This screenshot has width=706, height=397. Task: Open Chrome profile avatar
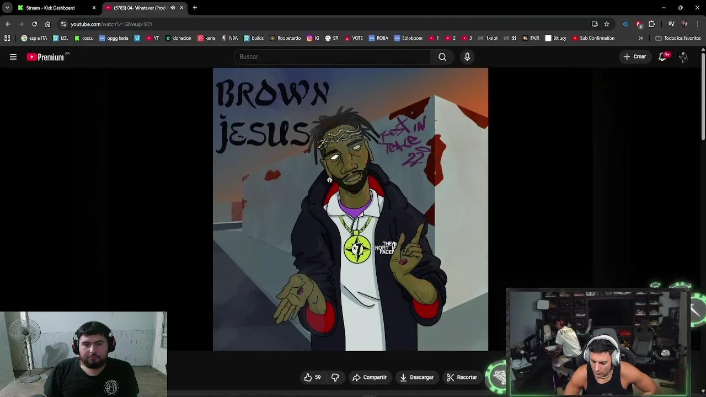pos(684,24)
